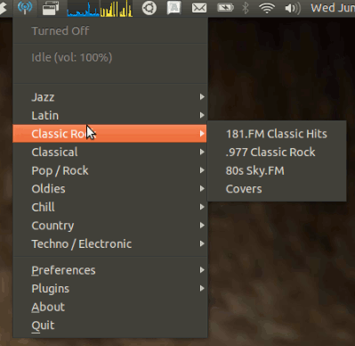The image size is (355, 346).
Task: Open the Plugins submenu
Action: pos(110,288)
